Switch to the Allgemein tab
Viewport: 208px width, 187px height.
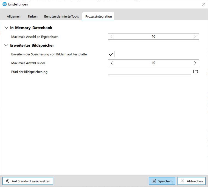coord(14,16)
